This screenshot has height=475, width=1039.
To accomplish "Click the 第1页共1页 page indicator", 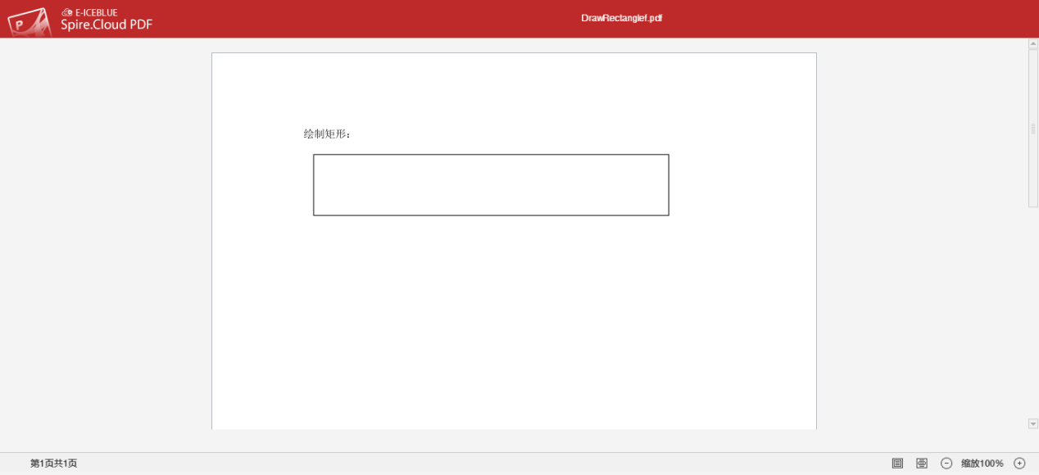I will (x=52, y=463).
